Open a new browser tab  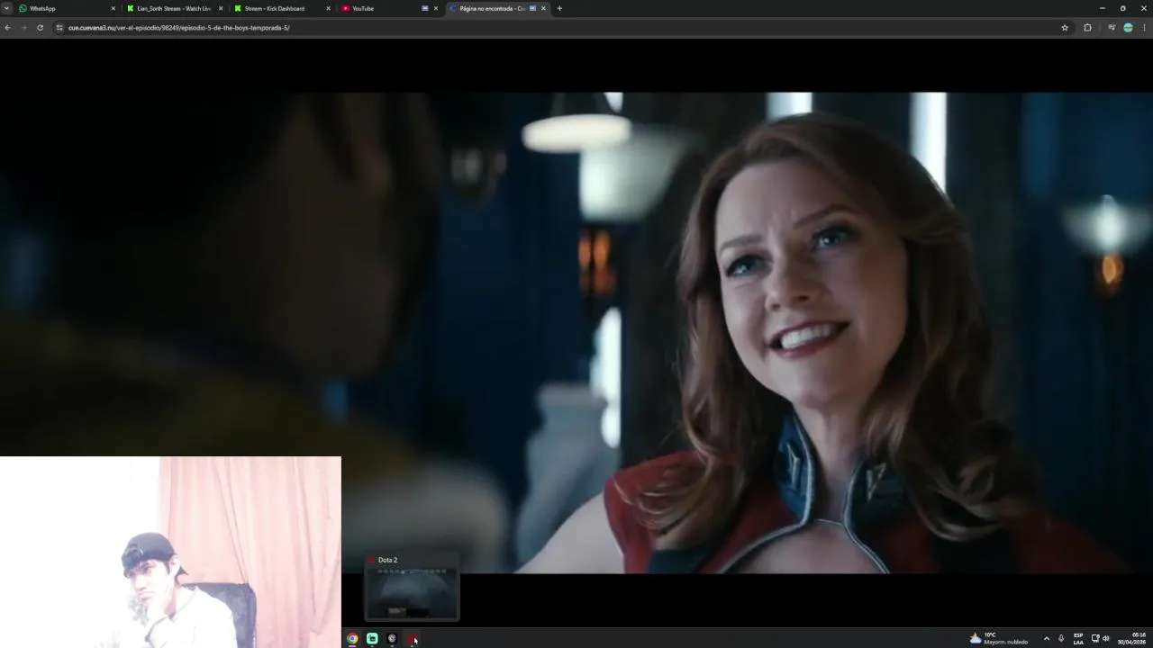click(559, 8)
